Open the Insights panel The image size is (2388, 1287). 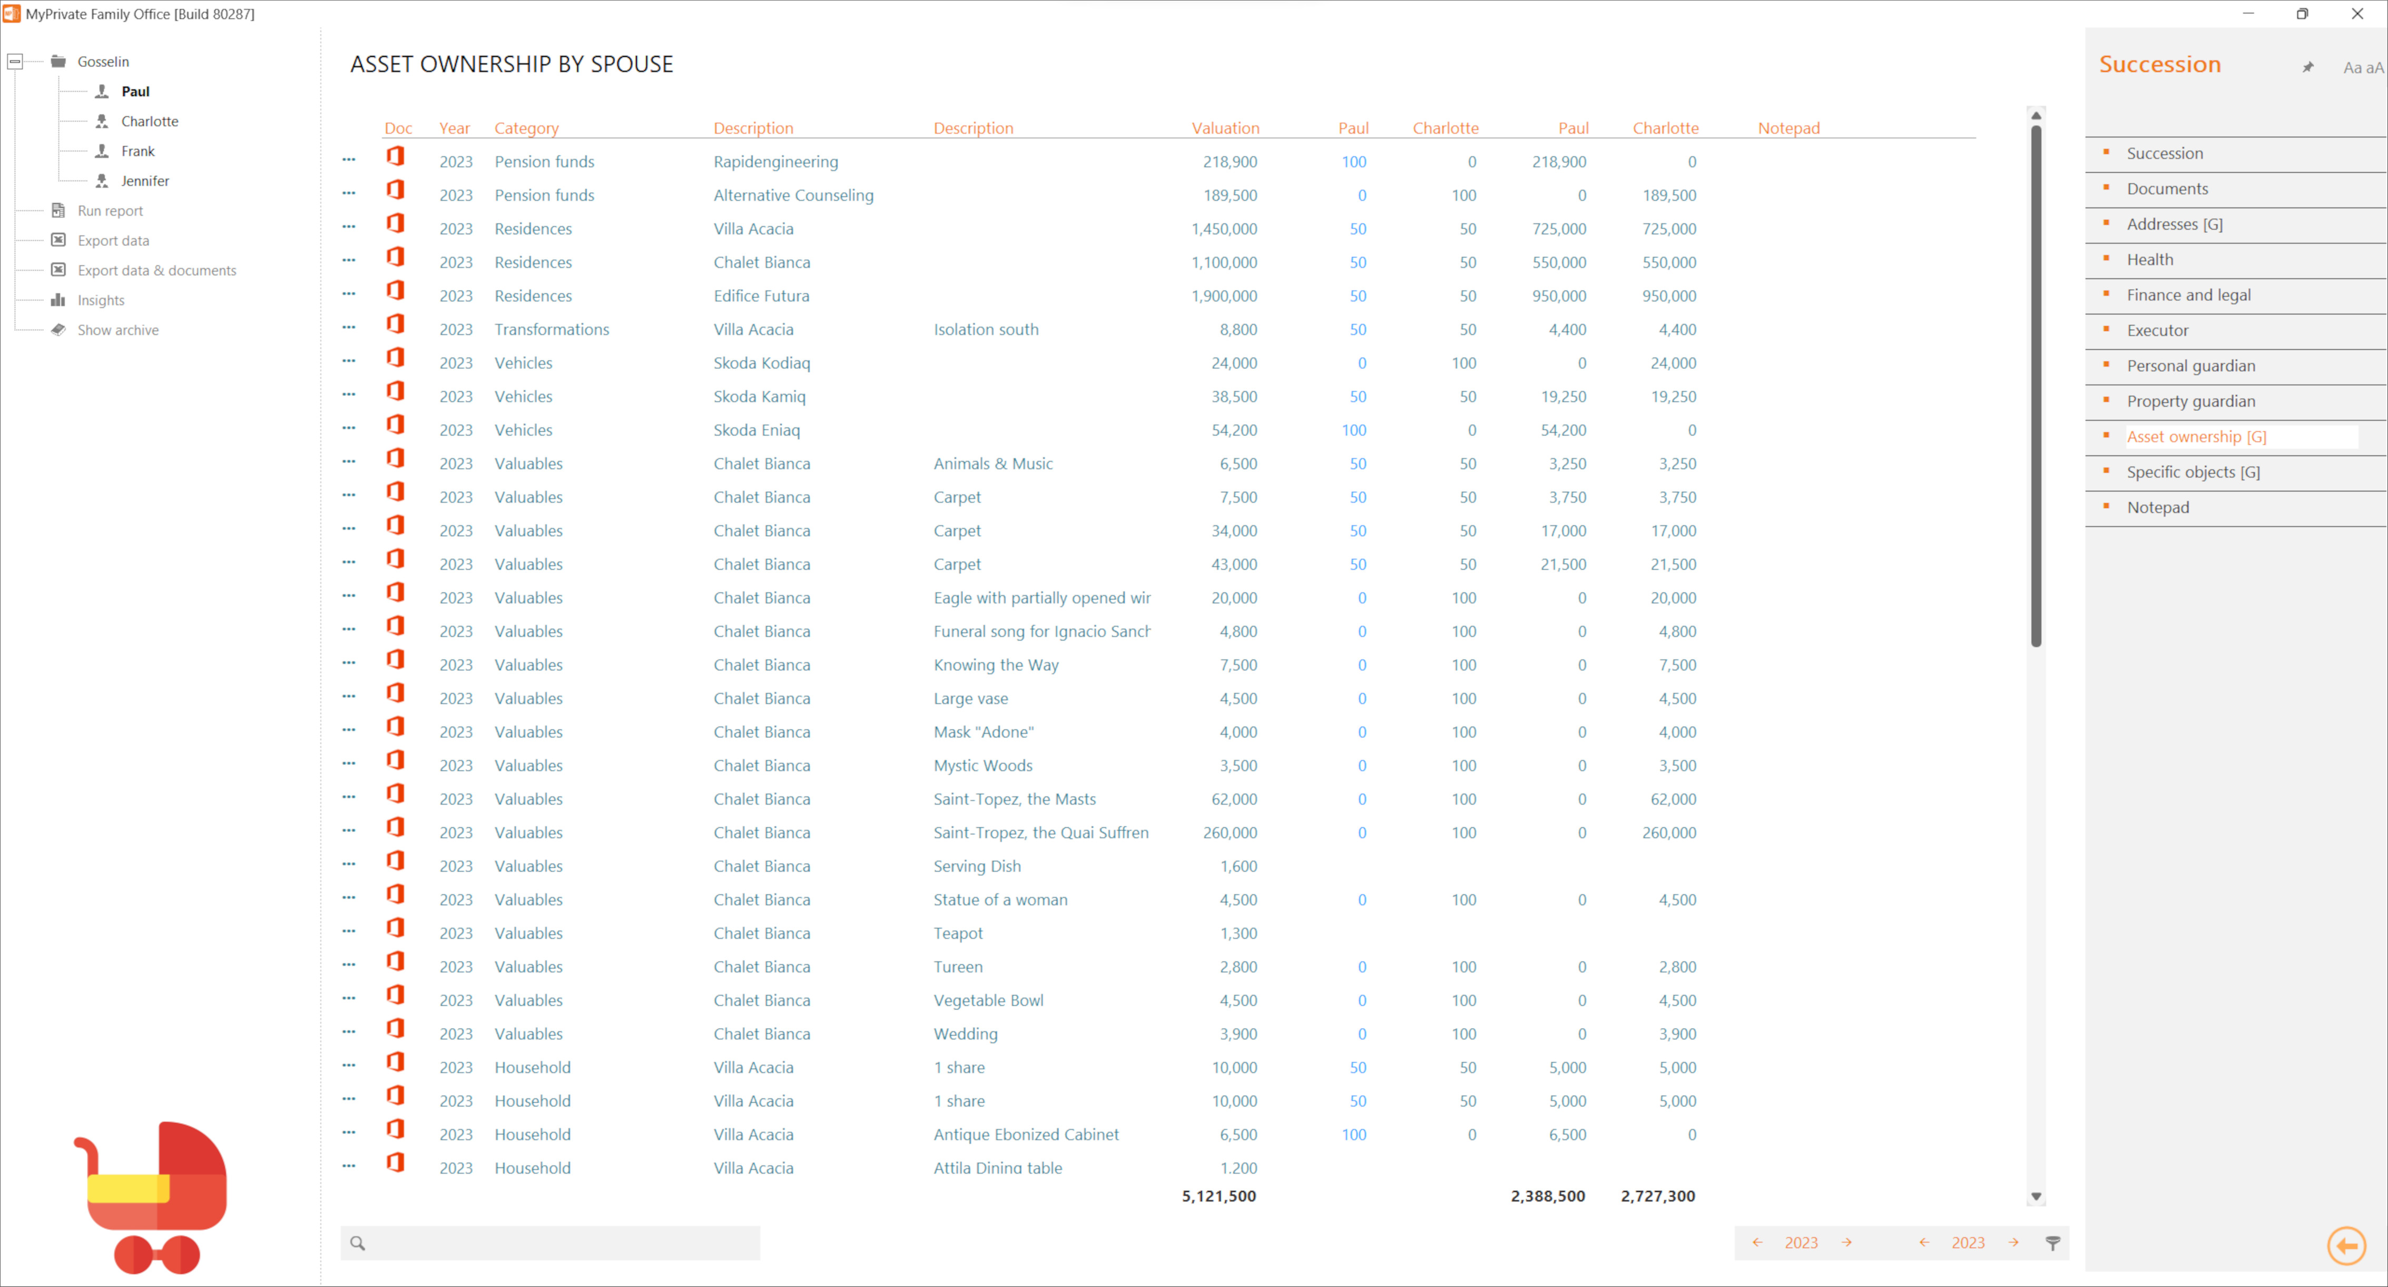(57, 299)
